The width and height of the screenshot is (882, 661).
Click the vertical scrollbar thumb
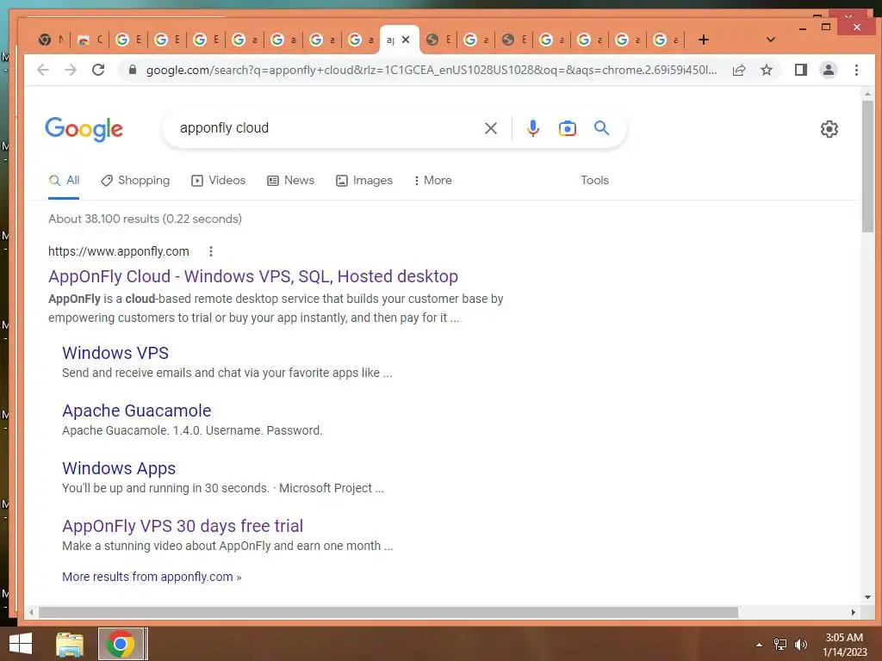(x=867, y=166)
